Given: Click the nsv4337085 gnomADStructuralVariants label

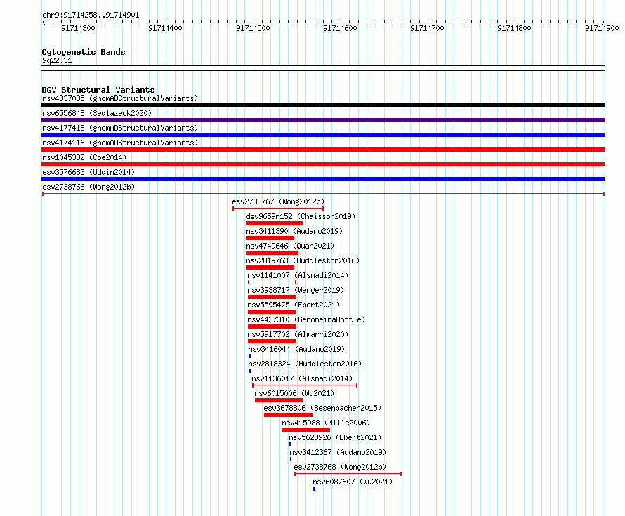Looking at the screenshot, I should point(120,98).
